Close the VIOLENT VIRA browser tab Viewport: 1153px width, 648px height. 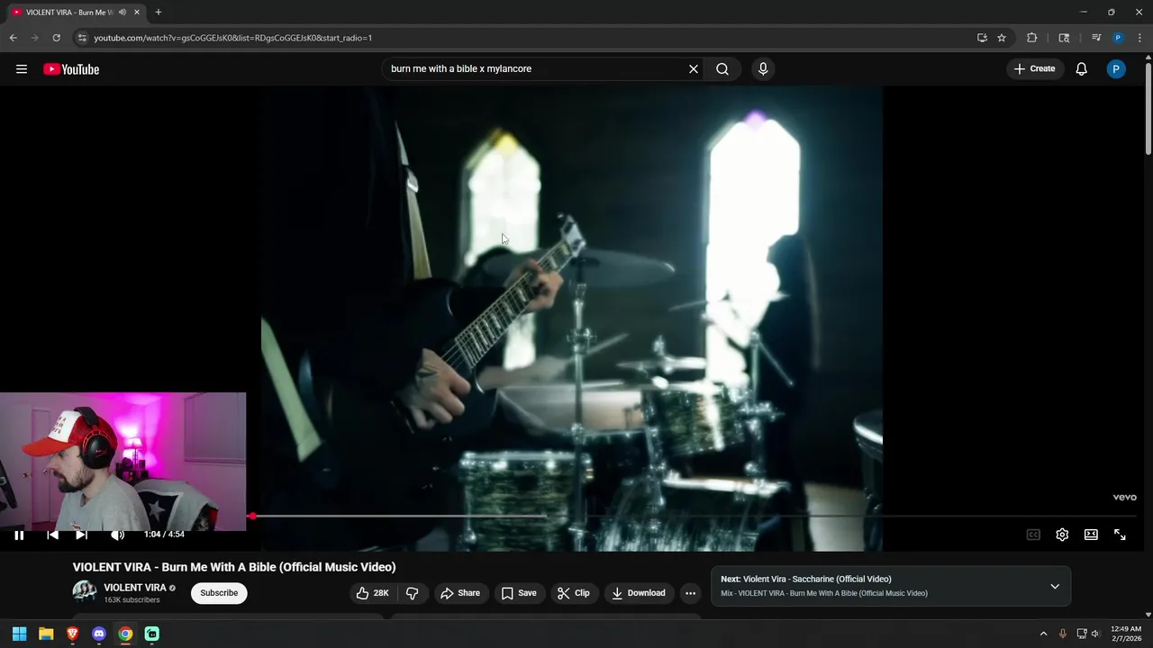[137, 13]
